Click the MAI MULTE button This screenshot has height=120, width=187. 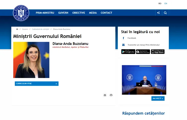158,98
